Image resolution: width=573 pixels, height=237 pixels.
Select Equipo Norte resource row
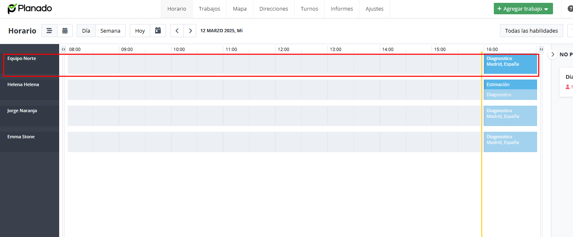pyautogui.click(x=29, y=64)
